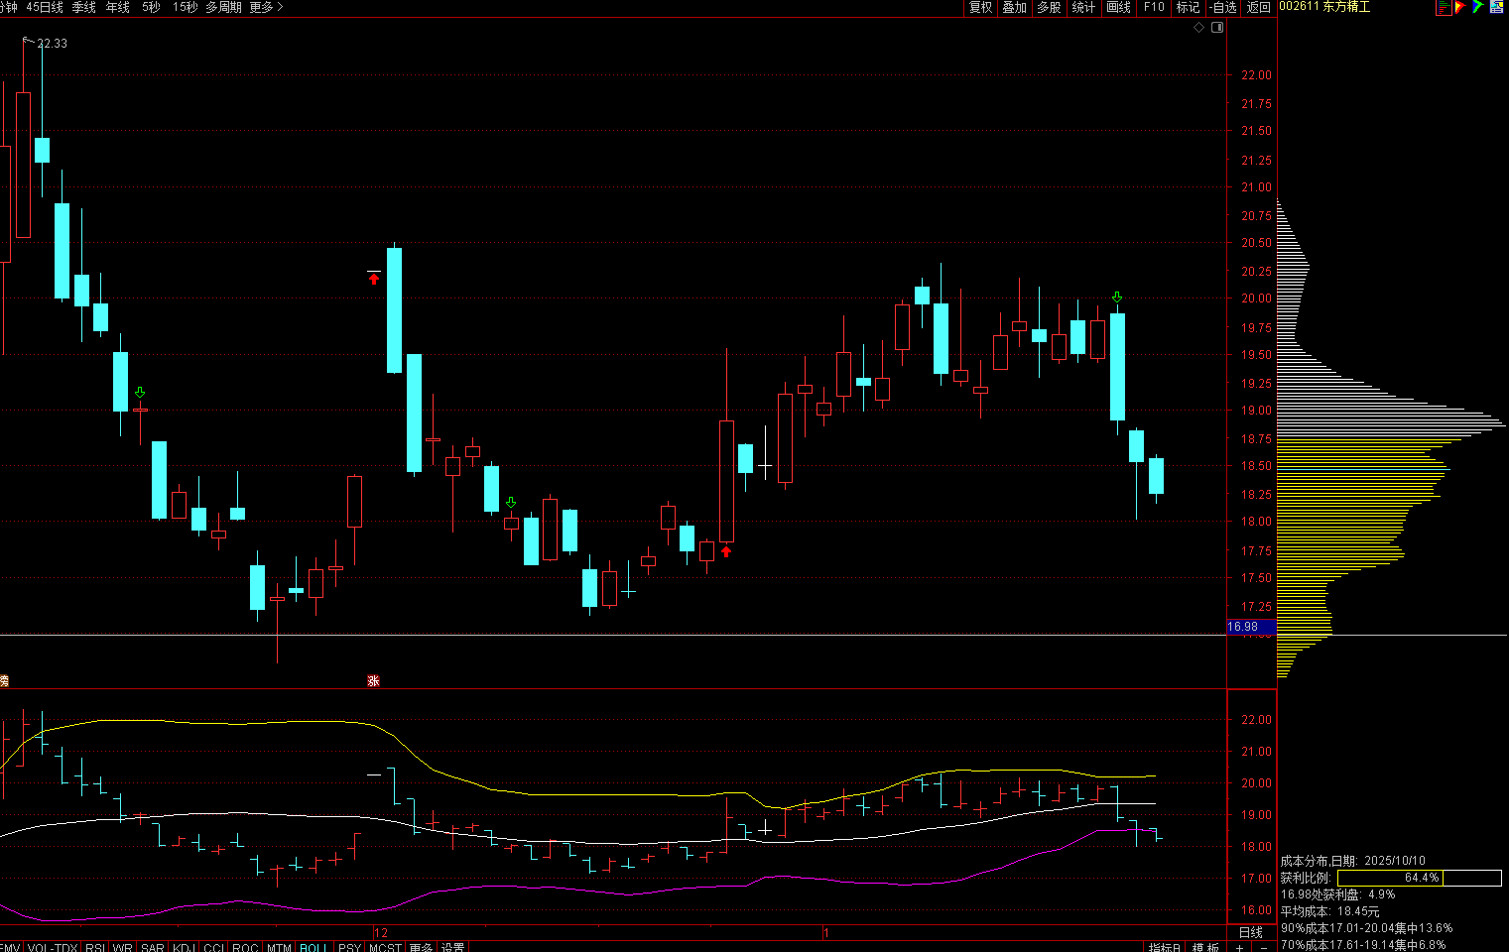The image size is (1509, 952).
Task: Switch indicator to SAR
Action: [x=152, y=947]
